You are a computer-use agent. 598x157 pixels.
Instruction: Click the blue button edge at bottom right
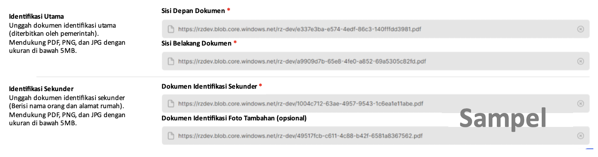click(x=589, y=149)
